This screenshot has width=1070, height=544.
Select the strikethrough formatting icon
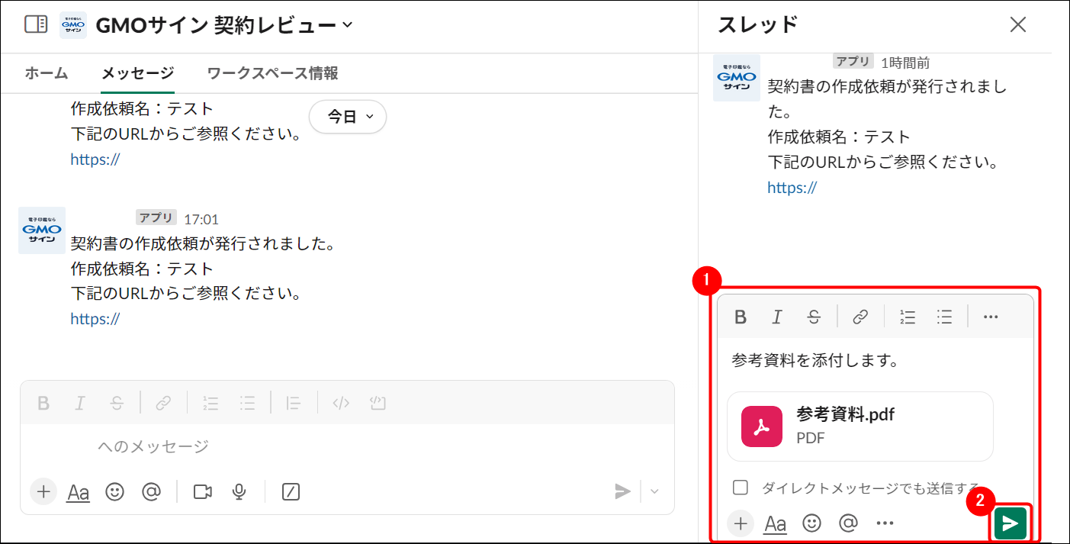(x=814, y=317)
